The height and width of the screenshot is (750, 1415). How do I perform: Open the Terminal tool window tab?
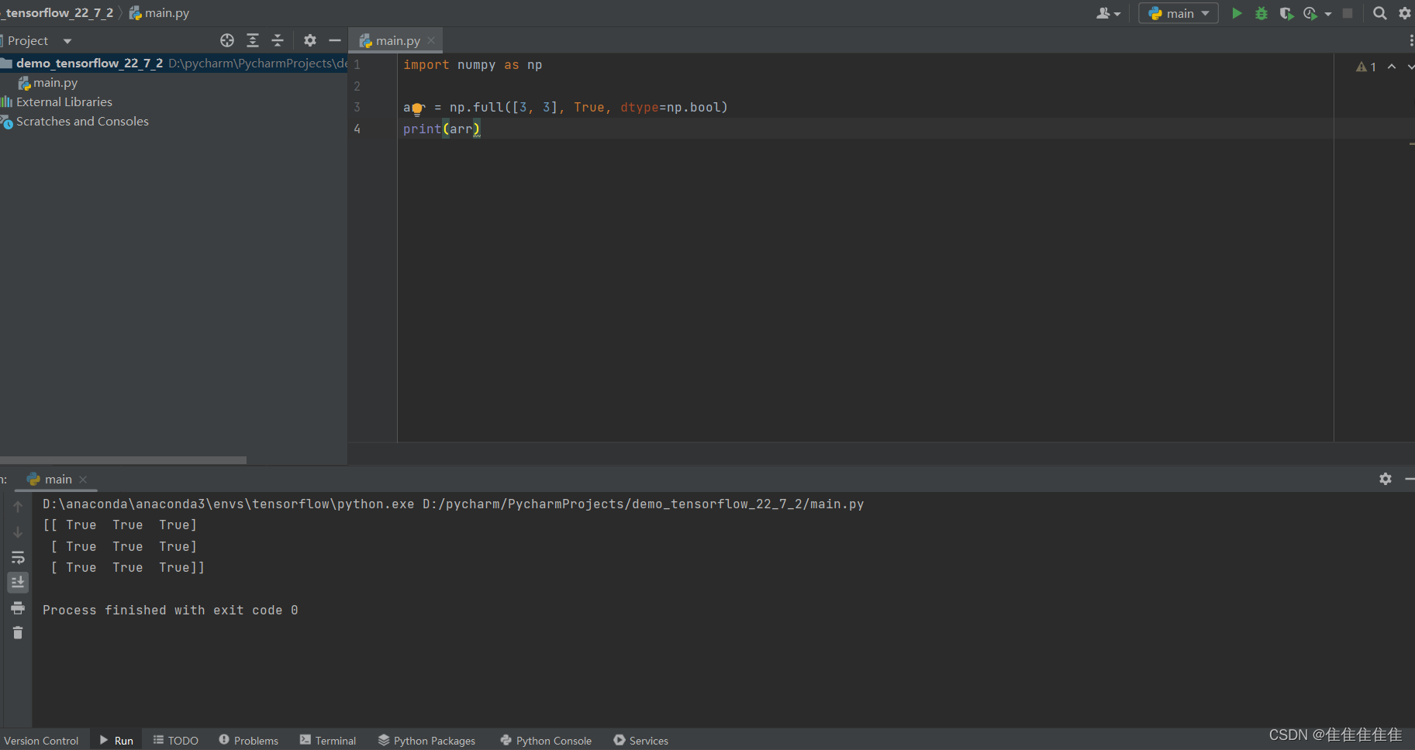tap(328, 741)
